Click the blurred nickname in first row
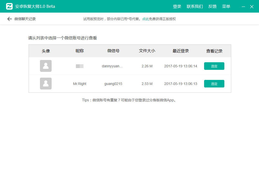This screenshot has width=259, height=182. pyautogui.click(x=80, y=66)
